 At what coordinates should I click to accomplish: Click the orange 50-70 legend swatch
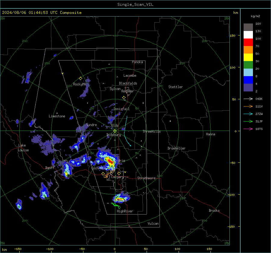coord(248,50)
